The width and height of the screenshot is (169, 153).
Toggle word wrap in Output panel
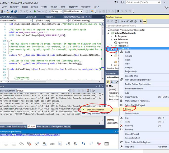coord(93,90)
